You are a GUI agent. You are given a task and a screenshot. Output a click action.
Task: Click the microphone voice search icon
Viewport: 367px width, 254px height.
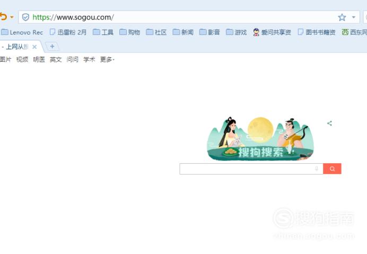pyautogui.click(x=317, y=169)
